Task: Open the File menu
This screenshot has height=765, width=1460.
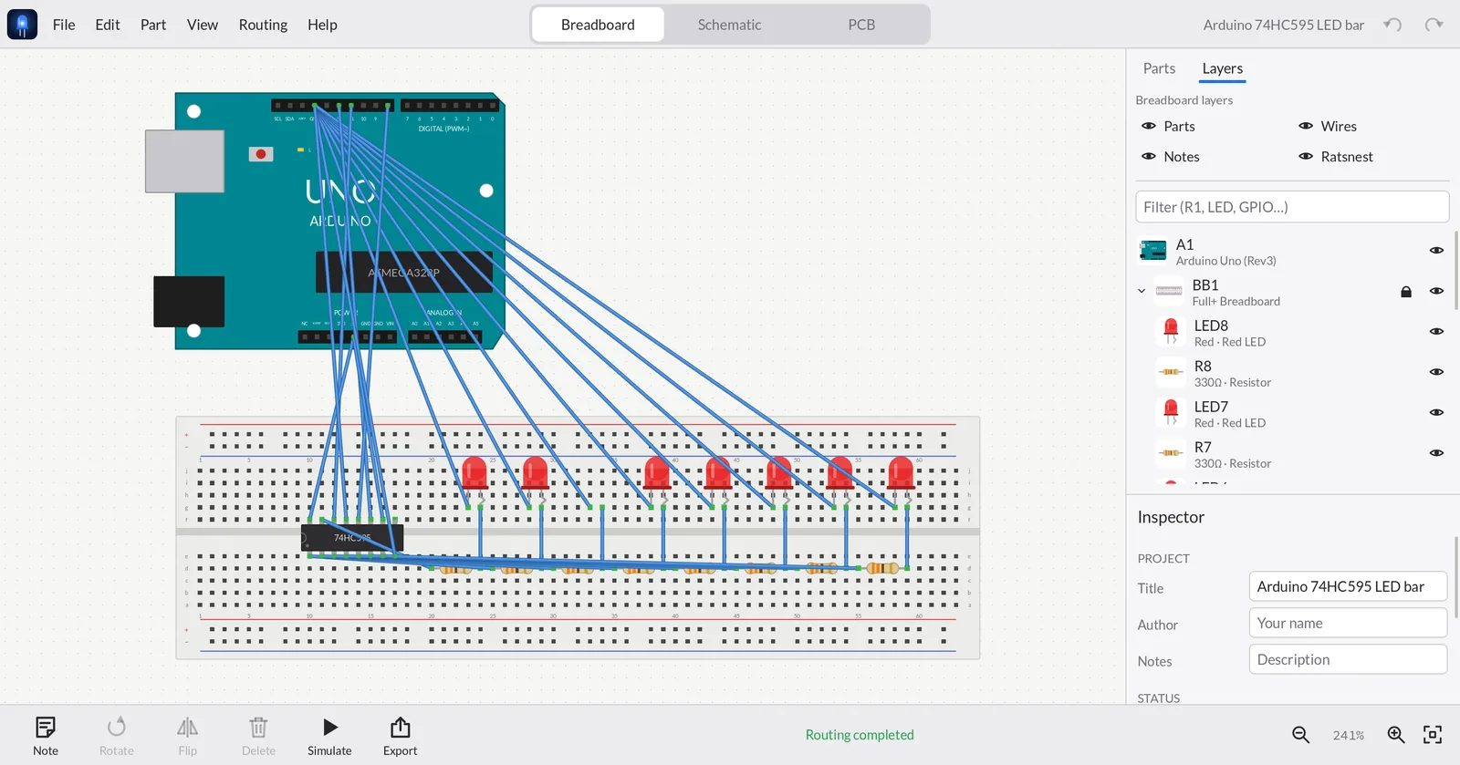Action: 64,25
